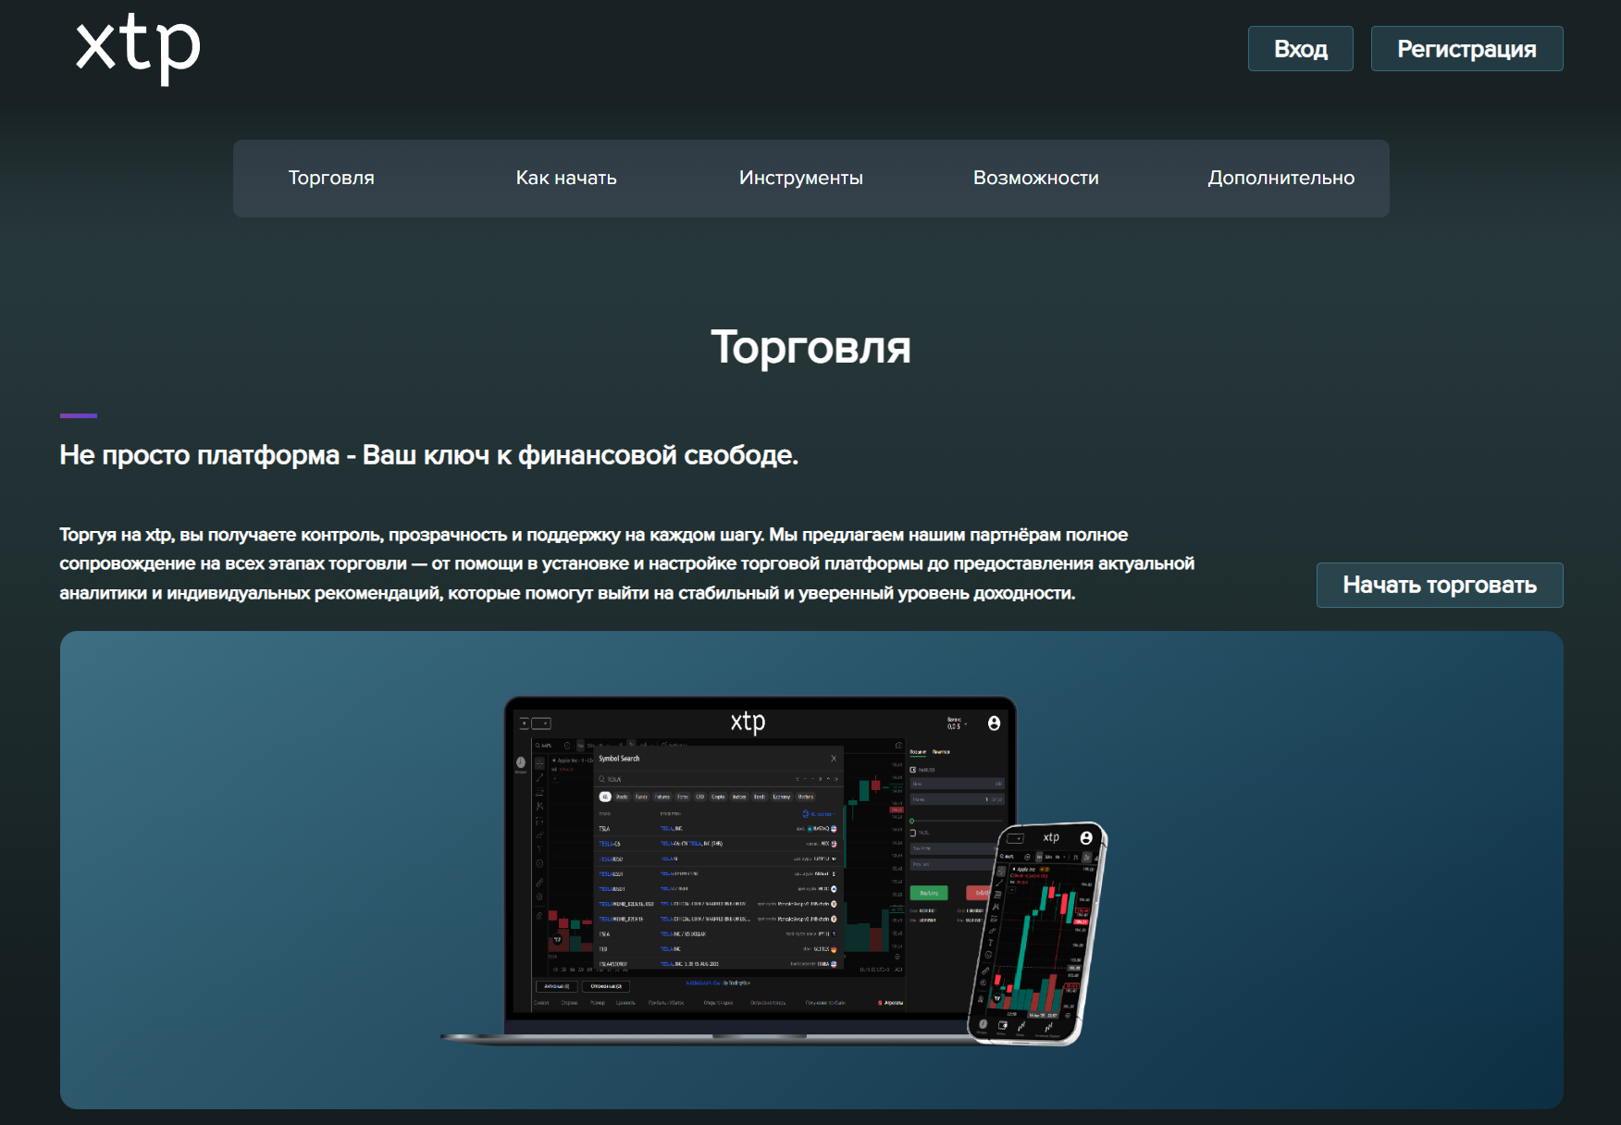This screenshot has height=1125, width=1621.
Task: Click the camera snapshot icon on laptop chart
Action: (898, 745)
